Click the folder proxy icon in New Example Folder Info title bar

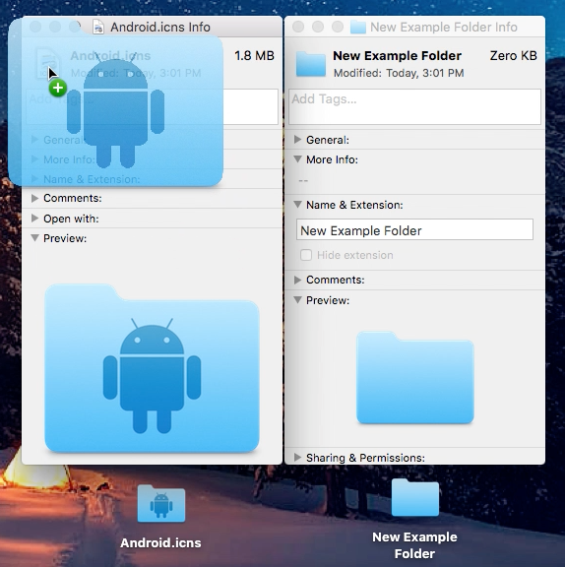(x=358, y=28)
